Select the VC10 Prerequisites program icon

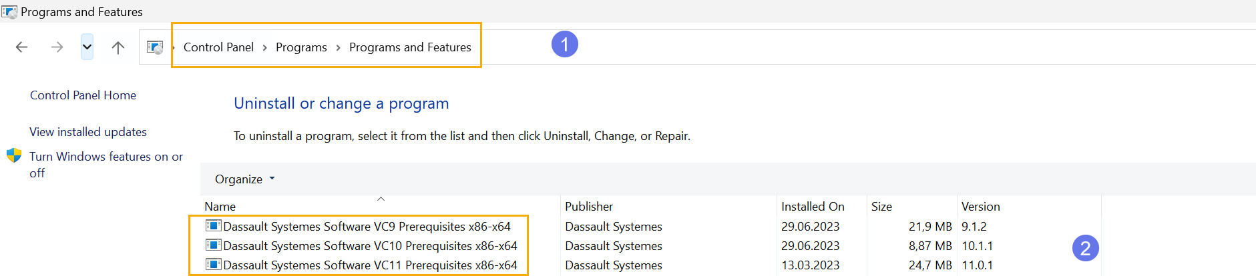(x=214, y=245)
